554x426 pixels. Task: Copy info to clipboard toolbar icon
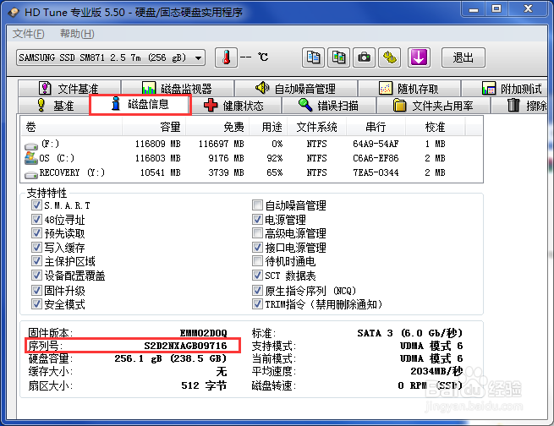click(x=313, y=57)
